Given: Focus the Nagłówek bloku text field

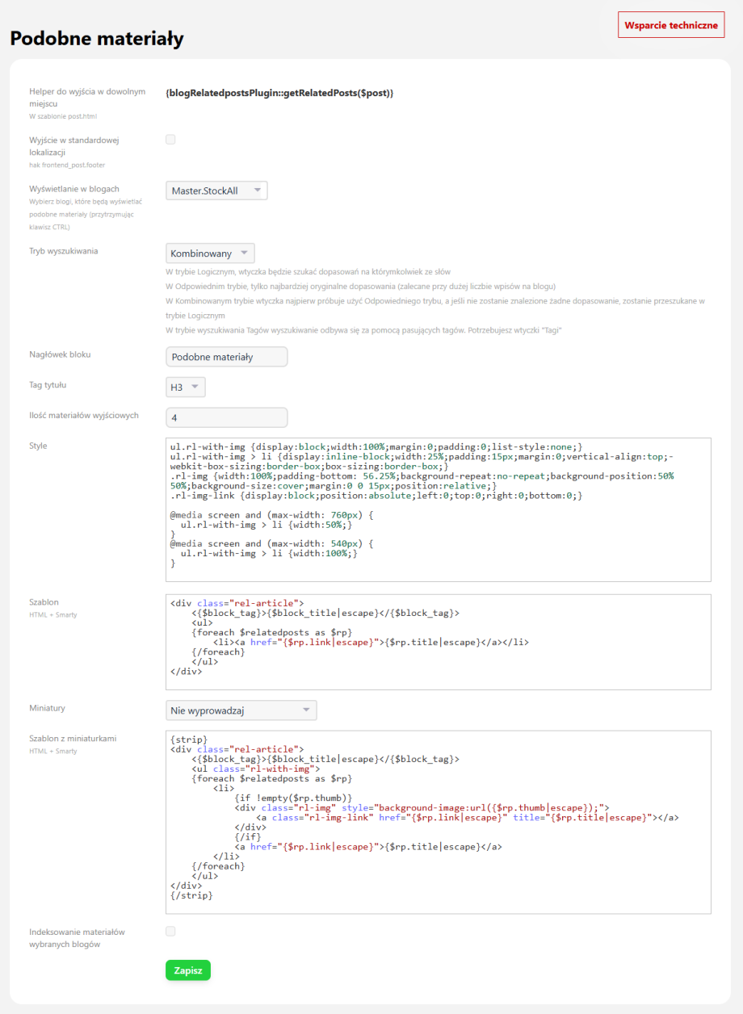Looking at the screenshot, I should (226, 357).
